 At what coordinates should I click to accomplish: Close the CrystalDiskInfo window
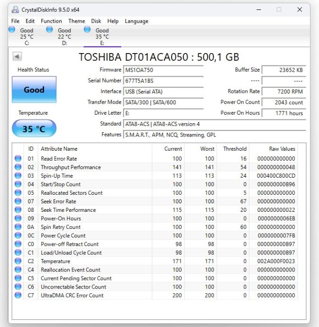coord(300,9)
